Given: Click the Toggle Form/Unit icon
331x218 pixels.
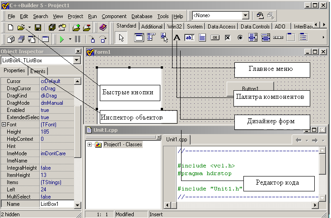Looking at the screenshot, I should click(32, 39).
